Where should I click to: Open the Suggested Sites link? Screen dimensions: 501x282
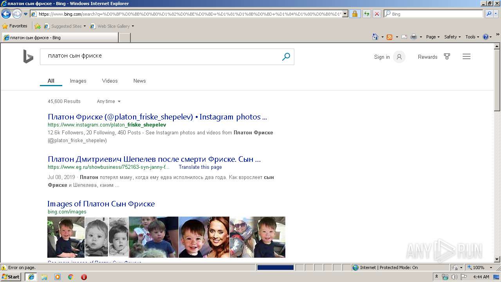65,26
